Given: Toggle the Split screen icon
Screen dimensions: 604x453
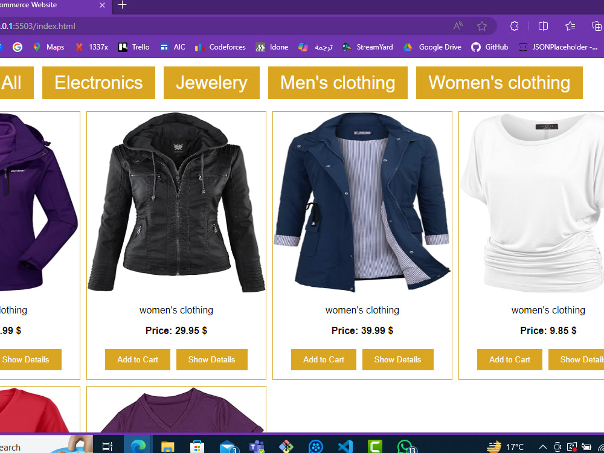Looking at the screenshot, I should (x=543, y=26).
